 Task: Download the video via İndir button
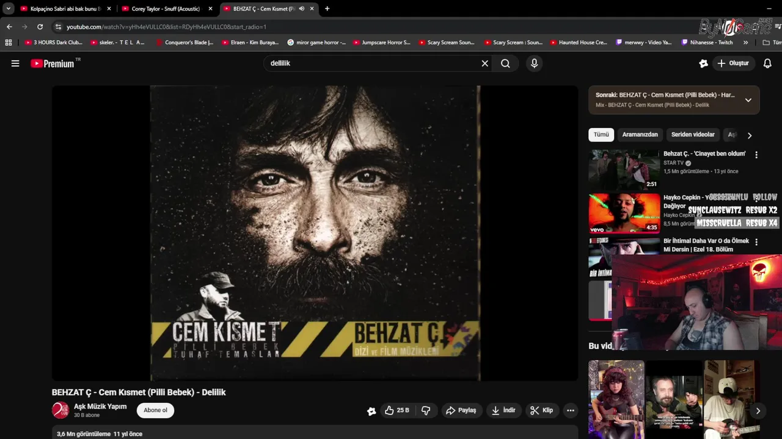[503, 410]
